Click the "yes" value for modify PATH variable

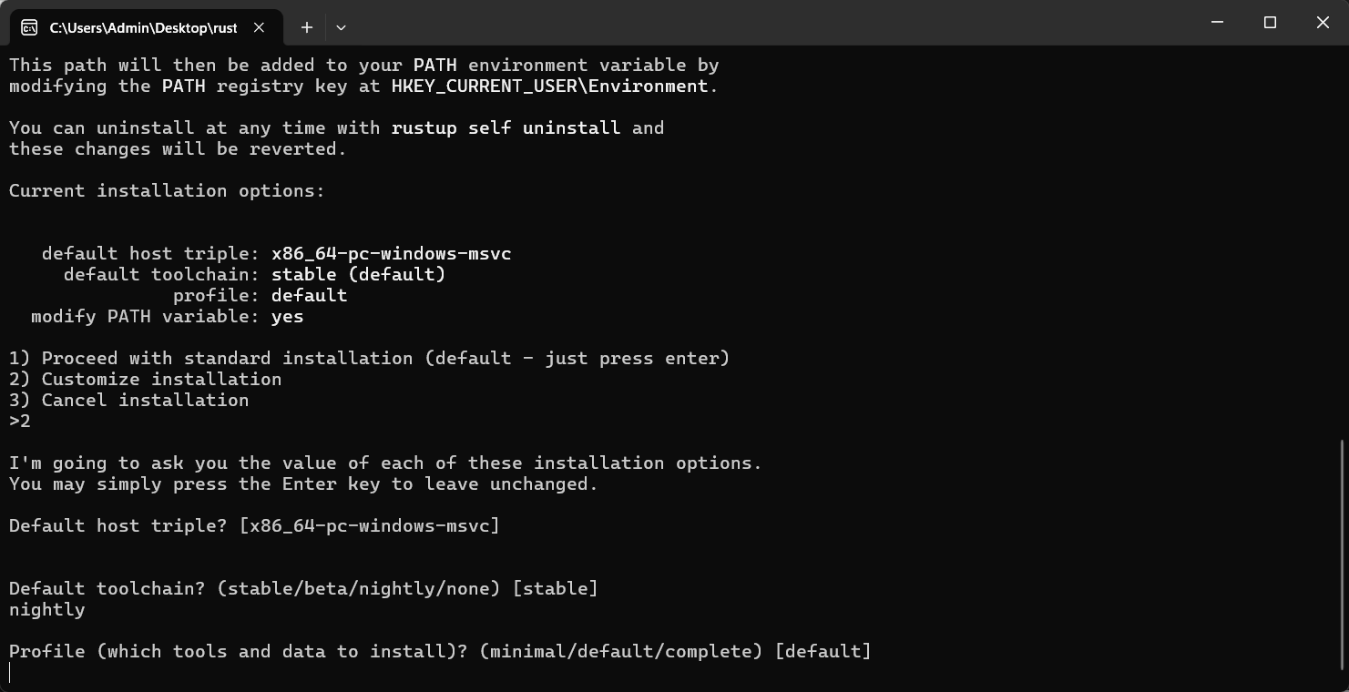coord(287,317)
